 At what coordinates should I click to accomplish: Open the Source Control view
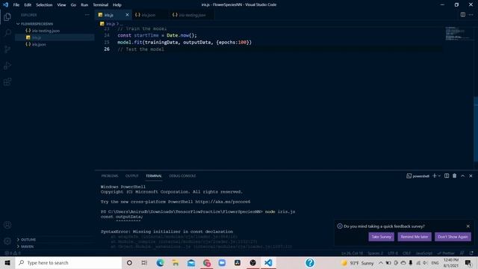[x=7, y=49]
